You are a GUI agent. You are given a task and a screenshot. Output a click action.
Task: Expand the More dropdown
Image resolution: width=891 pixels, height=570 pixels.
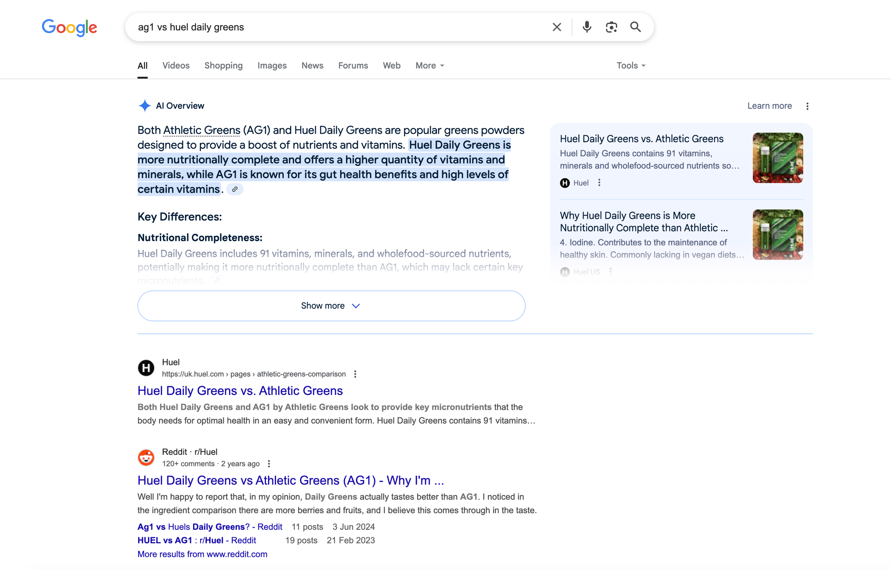430,66
